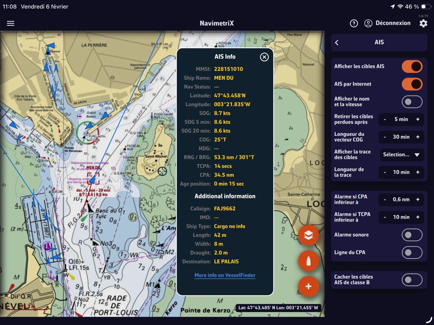Increase Alarme si CPA inférieur à value
The image size is (434, 325).
(417, 199)
